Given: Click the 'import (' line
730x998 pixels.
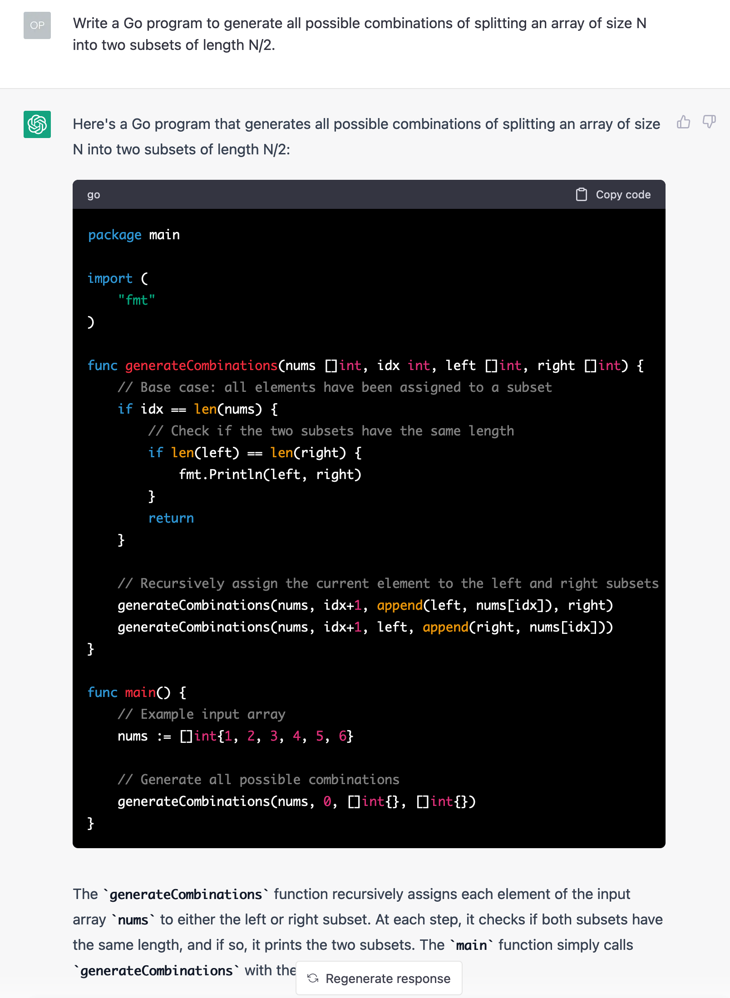Looking at the screenshot, I should (x=118, y=278).
